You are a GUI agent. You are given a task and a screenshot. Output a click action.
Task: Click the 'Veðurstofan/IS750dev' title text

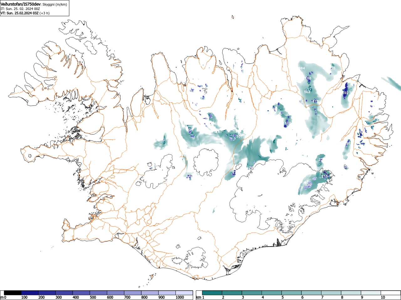(21, 4)
